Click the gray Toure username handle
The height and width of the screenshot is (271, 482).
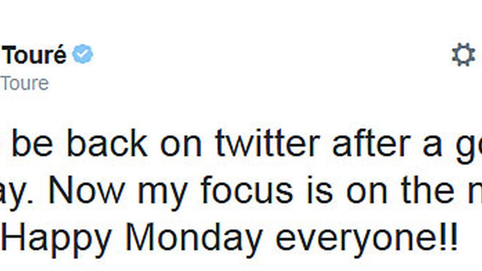coord(24,84)
